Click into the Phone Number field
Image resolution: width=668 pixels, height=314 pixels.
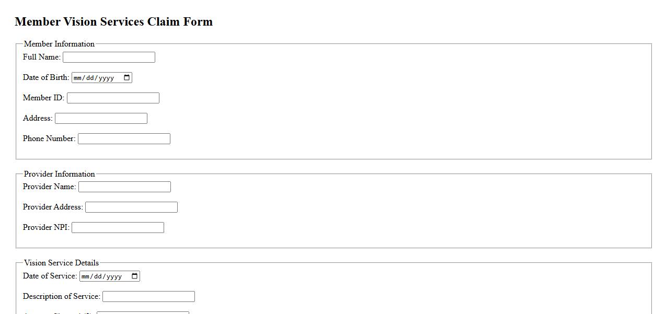click(x=124, y=139)
